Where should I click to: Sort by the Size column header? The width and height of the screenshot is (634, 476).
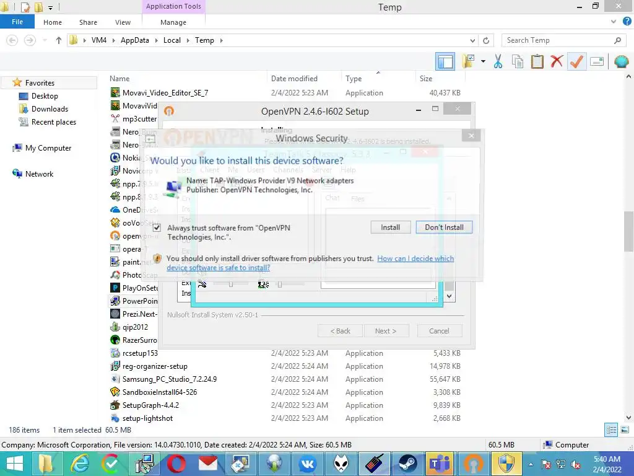tap(426, 79)
